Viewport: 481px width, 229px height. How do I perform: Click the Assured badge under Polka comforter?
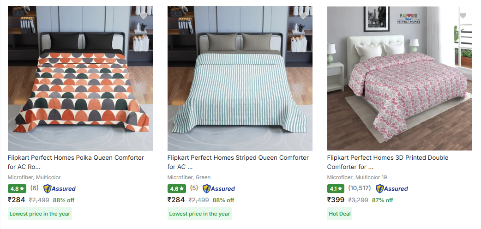click(60, 188)
